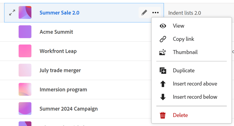Viewport: 234px width, 126px height.
Task: Open the three-dot more menu on Summer Sale 2.0
Action: click(x=155, y=13)
